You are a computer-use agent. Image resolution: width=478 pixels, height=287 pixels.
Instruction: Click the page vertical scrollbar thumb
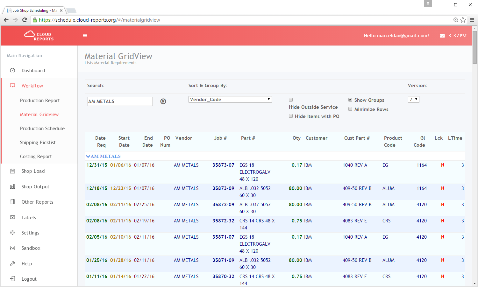point(474,47)
